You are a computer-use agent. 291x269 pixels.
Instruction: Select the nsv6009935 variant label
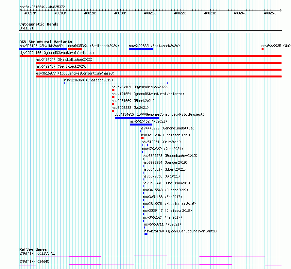click(x=276, y=46)
